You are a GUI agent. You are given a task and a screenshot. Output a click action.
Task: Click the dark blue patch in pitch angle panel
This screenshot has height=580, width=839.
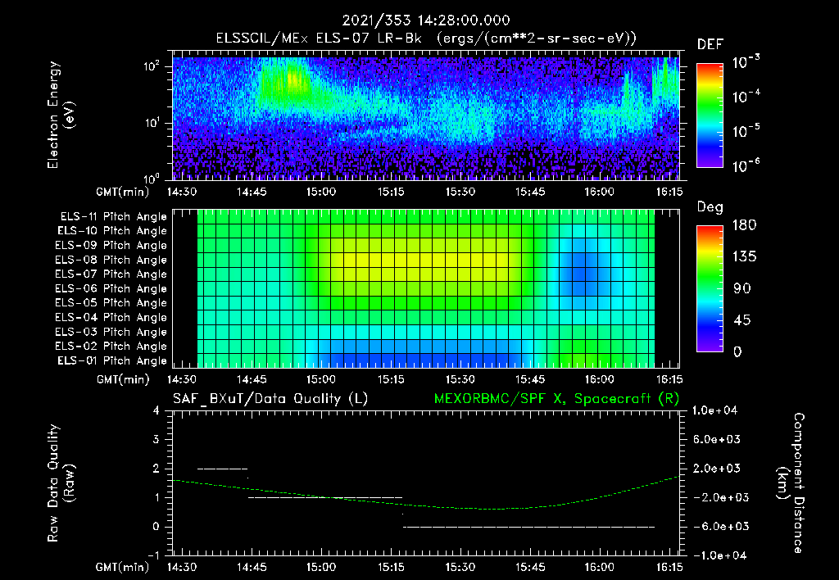point(581,274)
